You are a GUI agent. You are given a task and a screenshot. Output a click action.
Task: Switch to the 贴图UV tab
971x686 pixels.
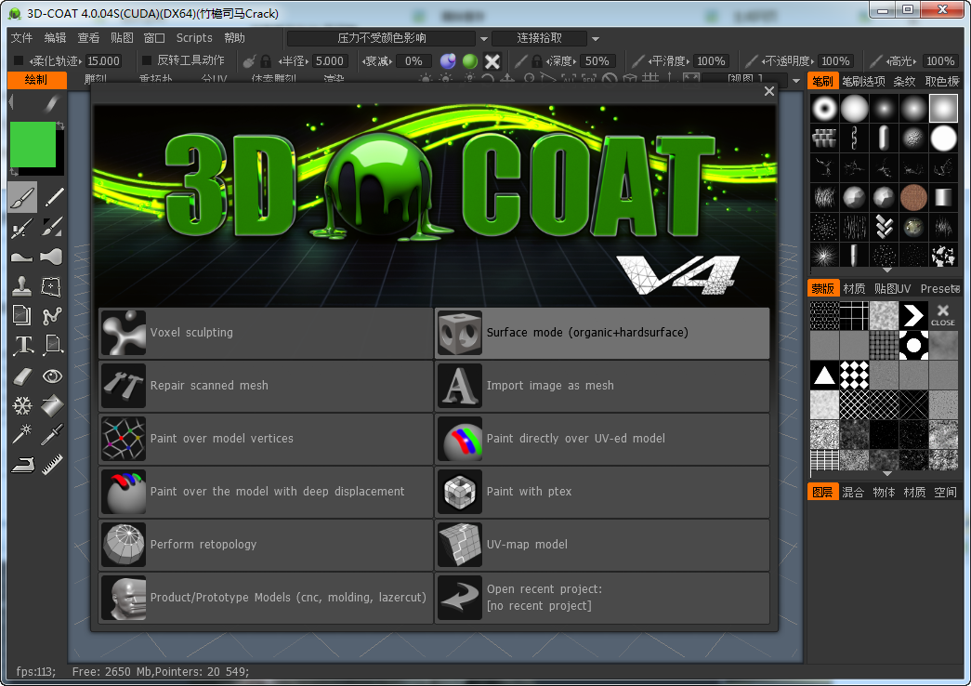tap(892, 289)
